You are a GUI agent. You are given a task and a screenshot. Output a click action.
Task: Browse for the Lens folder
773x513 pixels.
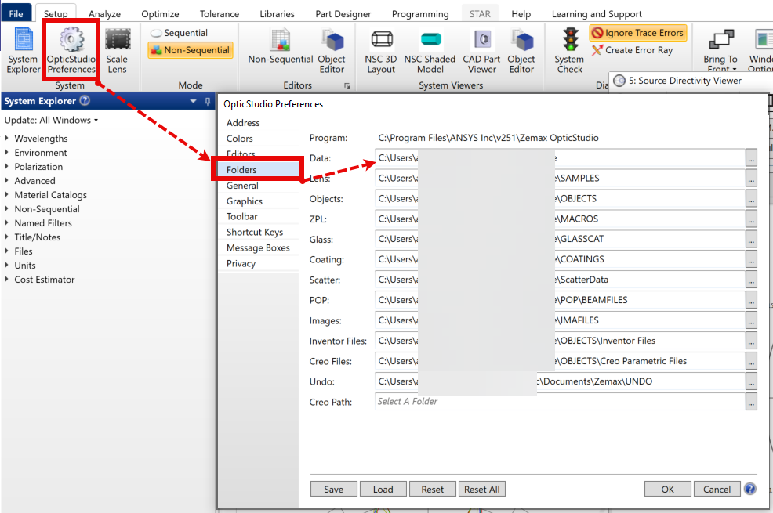751,179
